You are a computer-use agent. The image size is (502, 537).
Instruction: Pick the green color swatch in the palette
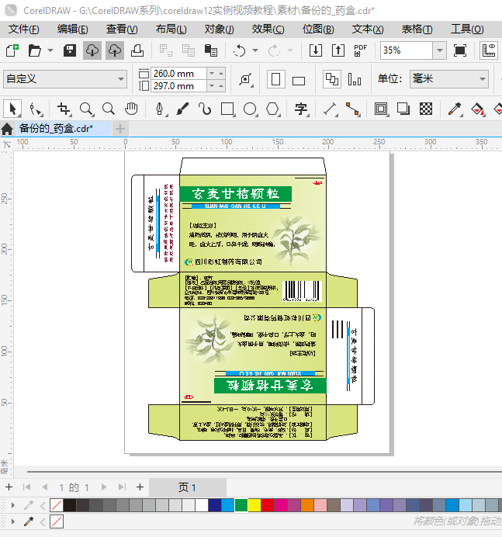tap(241, 505)
